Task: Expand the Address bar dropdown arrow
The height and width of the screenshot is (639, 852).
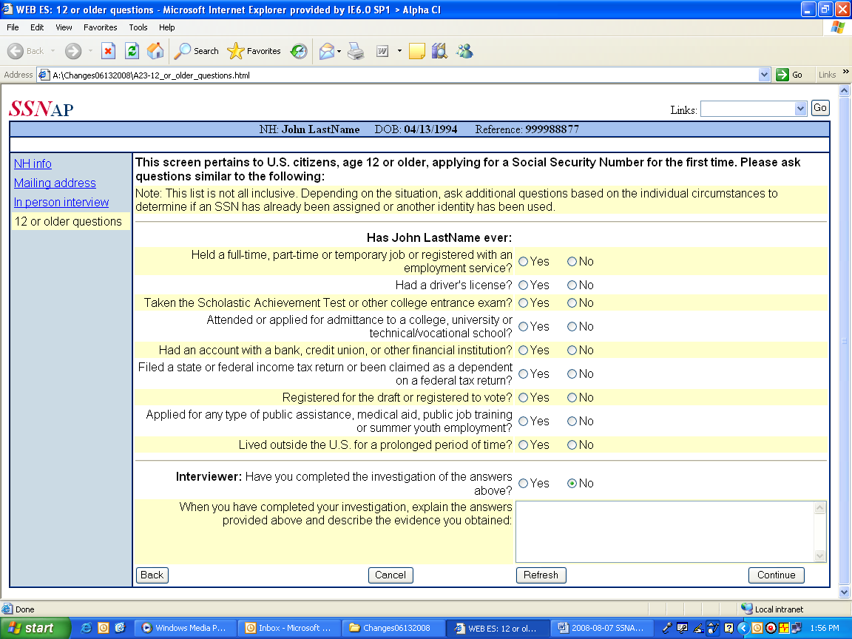Action: click(765, 75)
